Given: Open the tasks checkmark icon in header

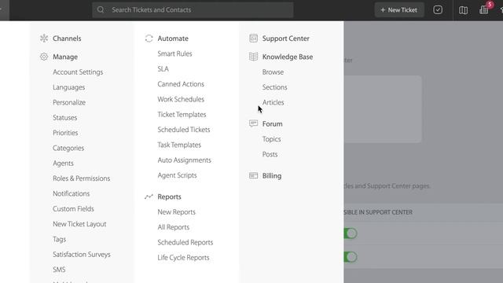Looking at the screenshot, I should click(x=438, y=10).
